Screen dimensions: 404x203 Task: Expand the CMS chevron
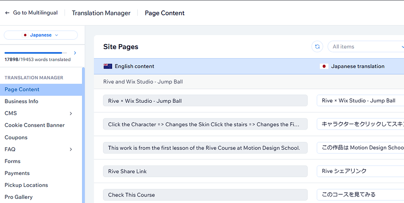pos(71,113)
